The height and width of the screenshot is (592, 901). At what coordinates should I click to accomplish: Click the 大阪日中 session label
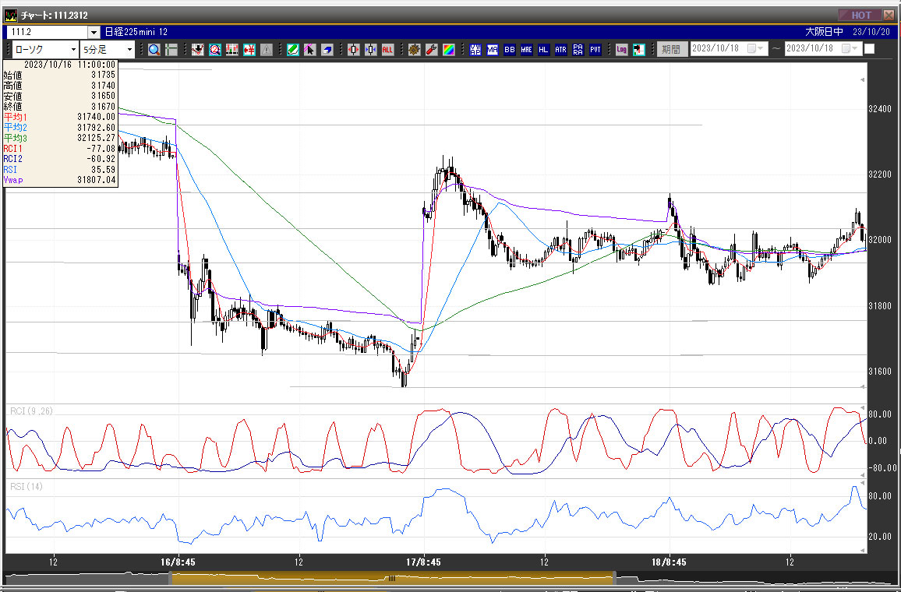[824, 32]
